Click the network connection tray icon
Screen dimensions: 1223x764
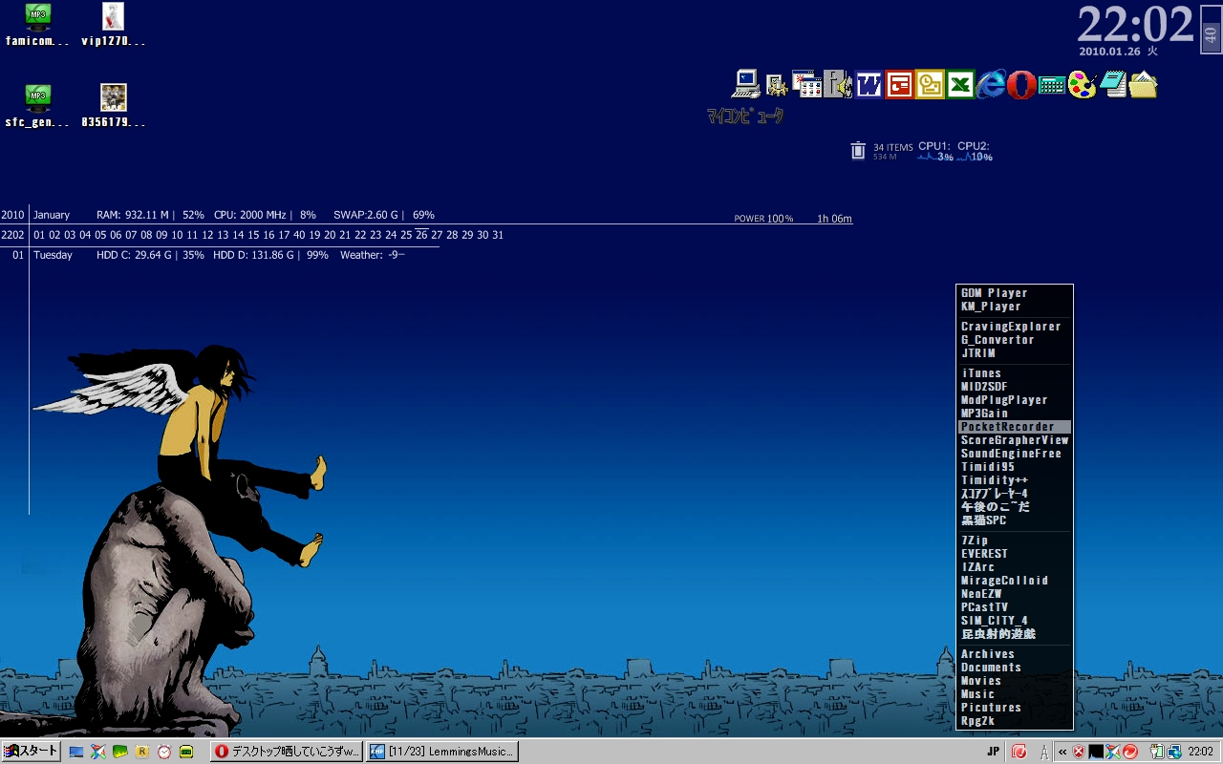[x=1172, y=752]
